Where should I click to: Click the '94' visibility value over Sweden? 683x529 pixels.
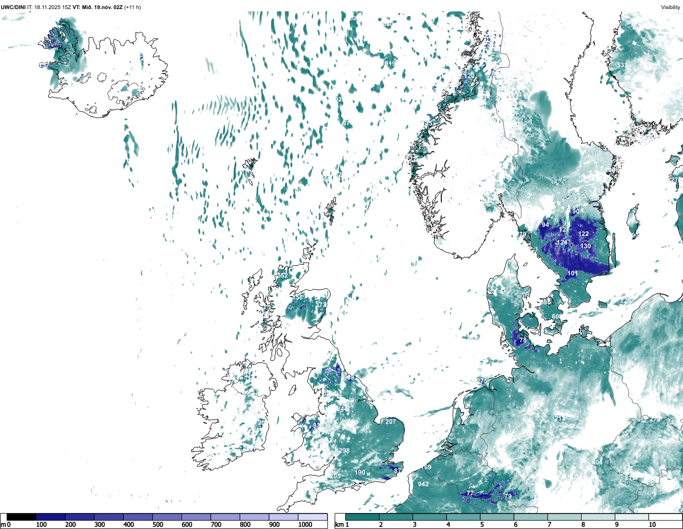545,225
